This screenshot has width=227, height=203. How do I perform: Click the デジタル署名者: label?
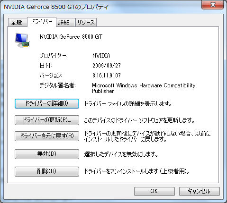point(57,85)
